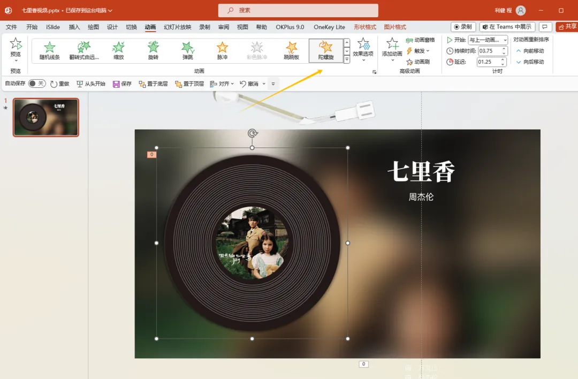The image size is (578, 379).
Task: Switch to the iSlide tab
Action: (x=53, y=27)
